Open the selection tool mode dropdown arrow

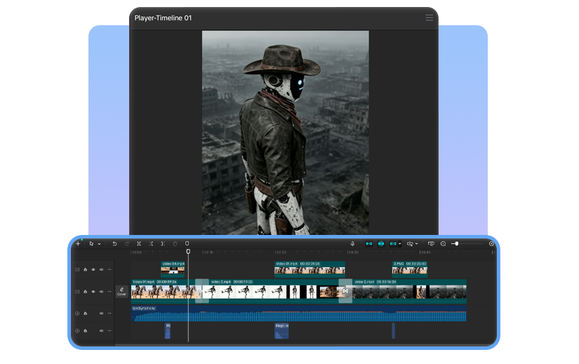(100, 244)
